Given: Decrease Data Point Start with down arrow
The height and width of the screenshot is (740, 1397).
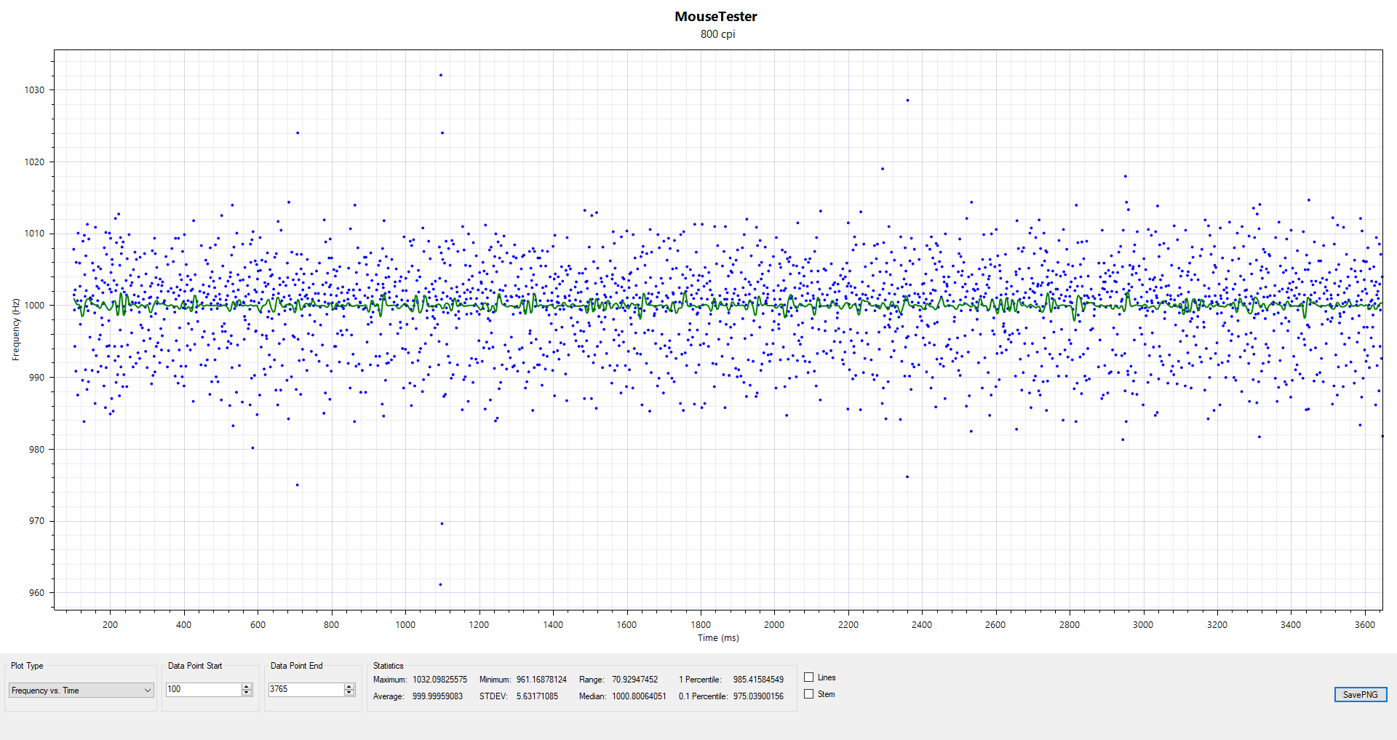Looking at the screenshot, I should pos(247,693).
